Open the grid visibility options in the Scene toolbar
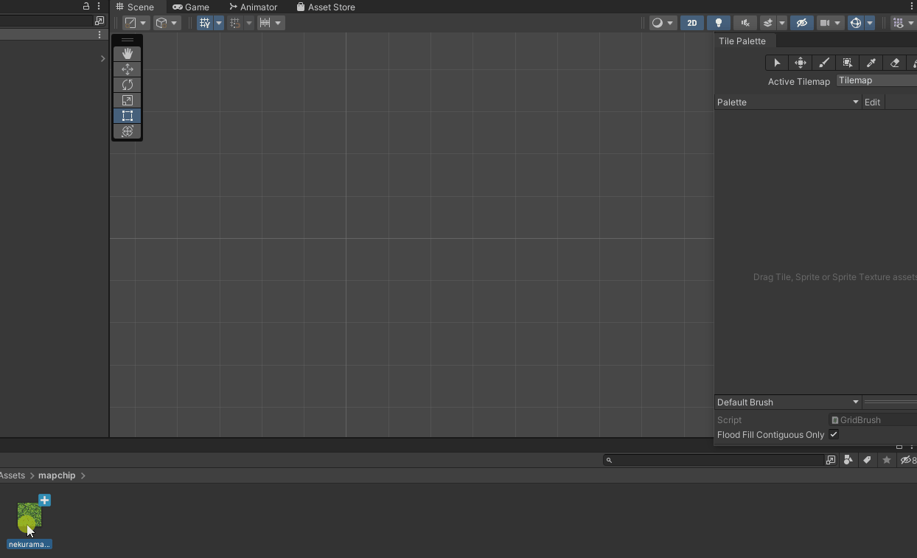Viewport: 917px width, 558px height. tap(218, 23)
